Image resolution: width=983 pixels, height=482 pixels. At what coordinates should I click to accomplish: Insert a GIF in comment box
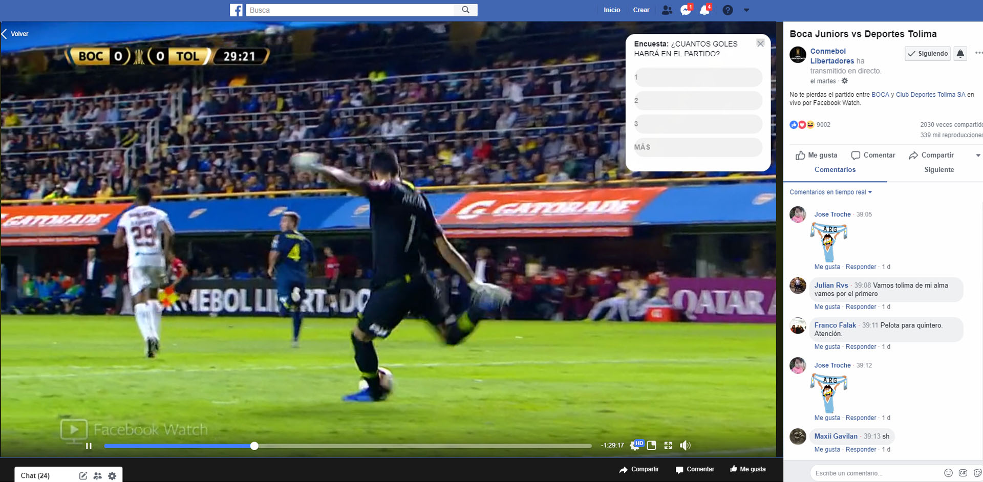point(963,473)
